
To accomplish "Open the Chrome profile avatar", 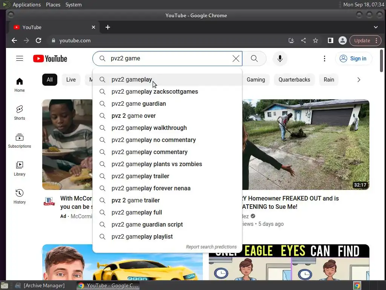I will (x=342, y=40).
